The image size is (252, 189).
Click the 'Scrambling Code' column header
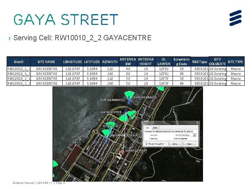pyautogui.click(x=182, y=62)
